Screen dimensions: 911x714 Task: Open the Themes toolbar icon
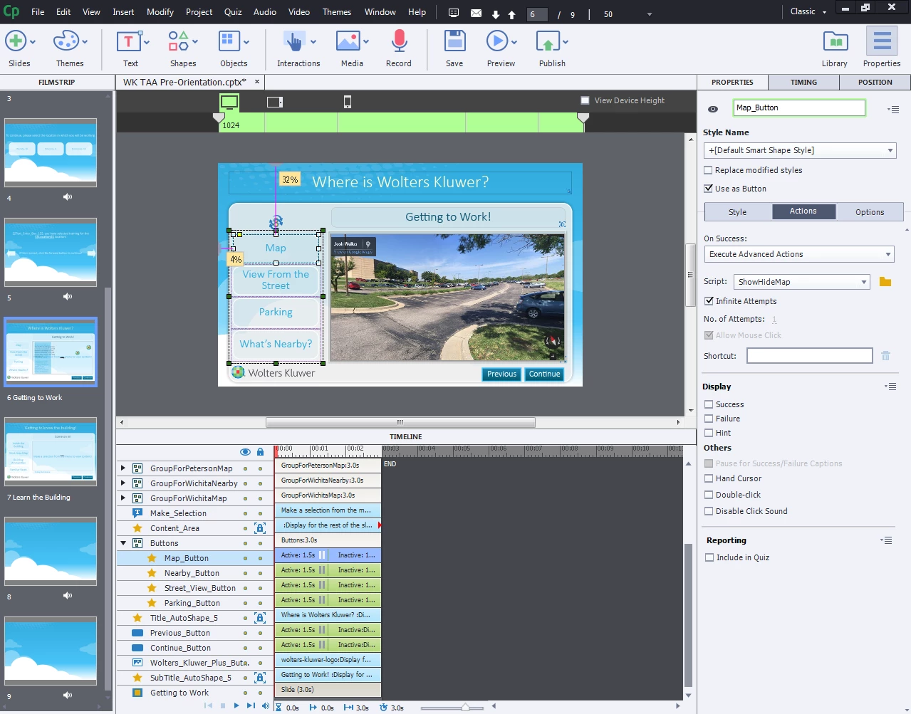66,41
